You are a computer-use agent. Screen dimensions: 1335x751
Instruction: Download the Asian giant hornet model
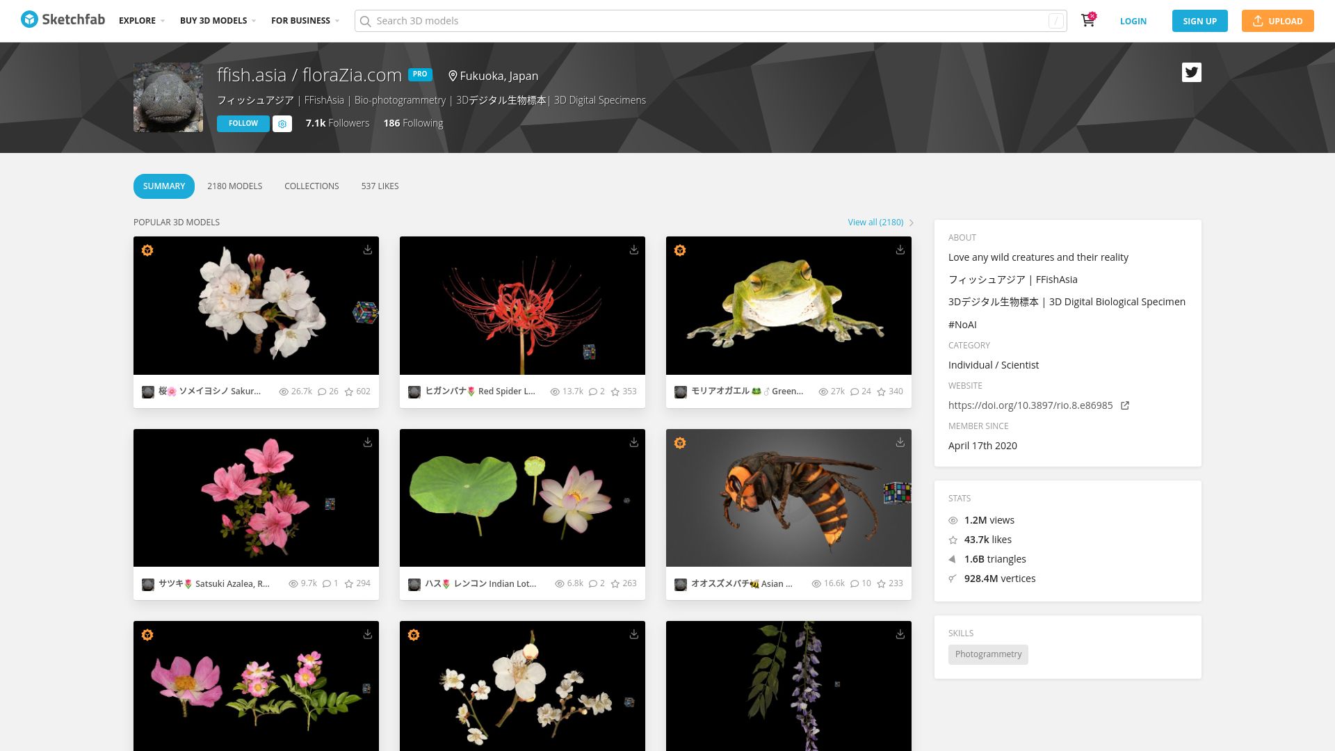[900, 442]
